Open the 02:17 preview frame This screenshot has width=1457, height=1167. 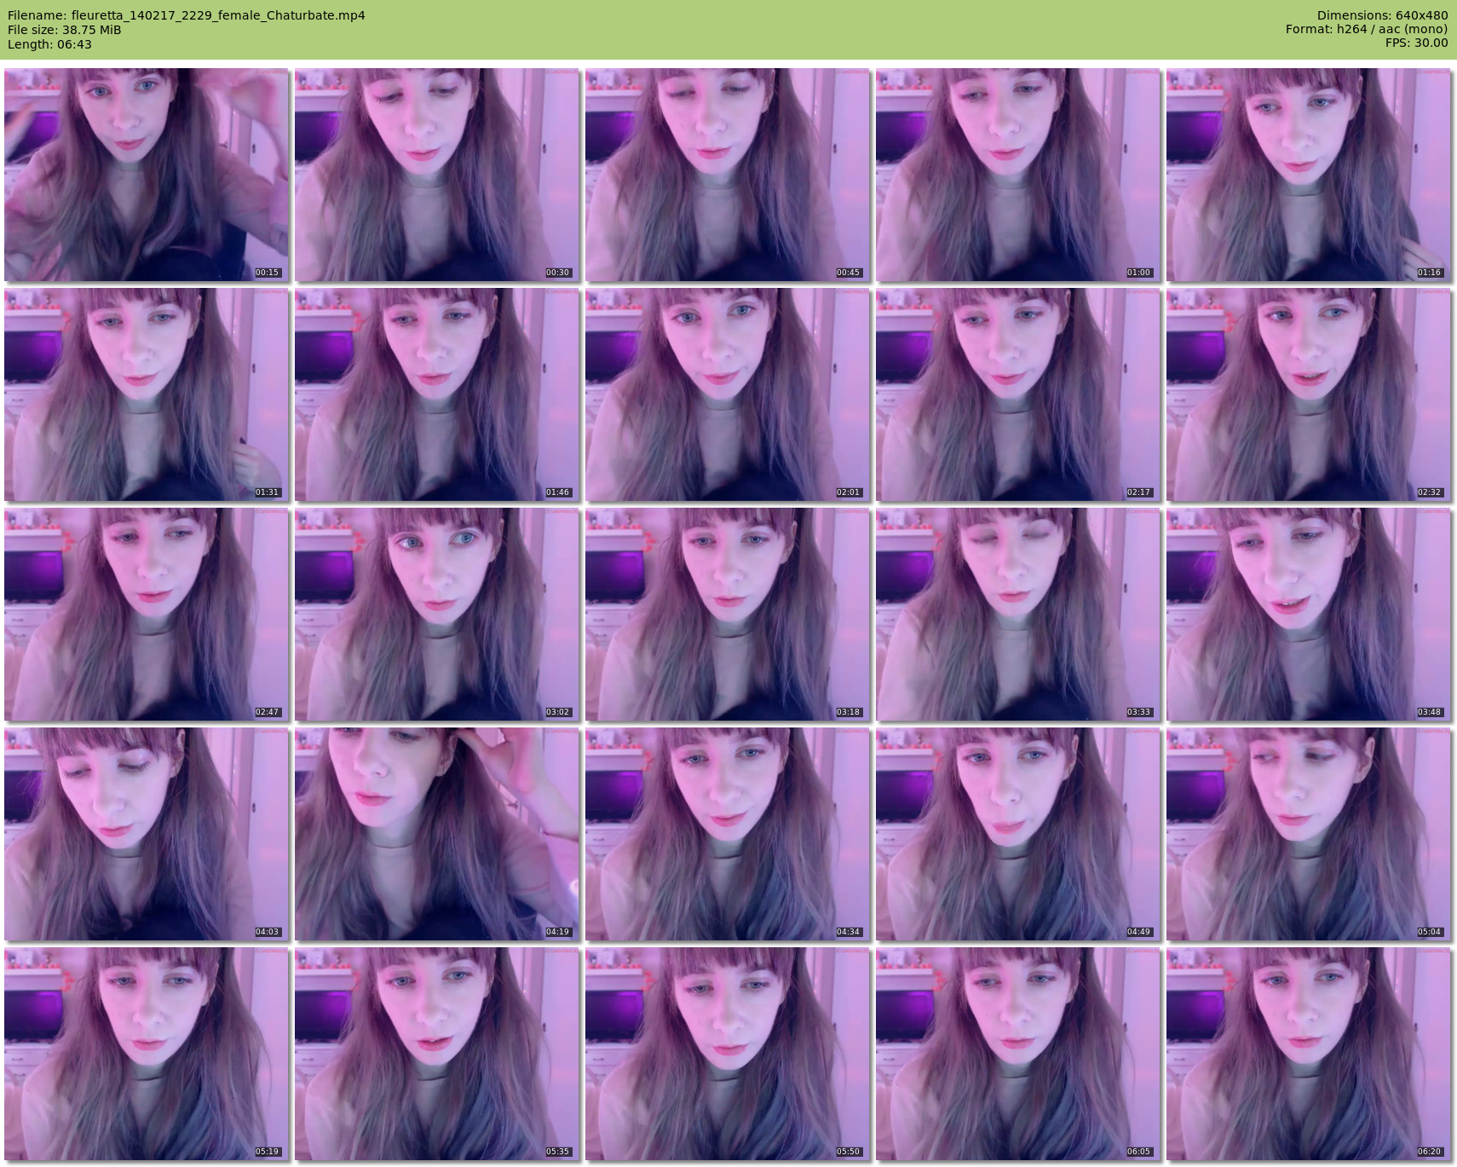pyautogui.click(x=1018, y=394)
